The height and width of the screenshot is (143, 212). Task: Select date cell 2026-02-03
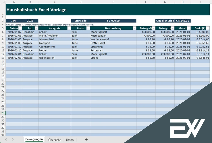coord(14,58)
